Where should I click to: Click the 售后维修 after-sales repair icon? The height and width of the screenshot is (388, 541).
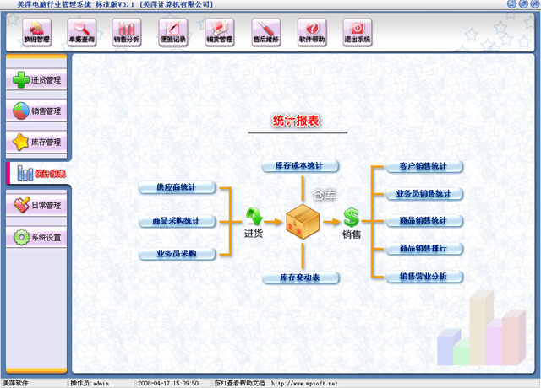(x=265, y=32)
